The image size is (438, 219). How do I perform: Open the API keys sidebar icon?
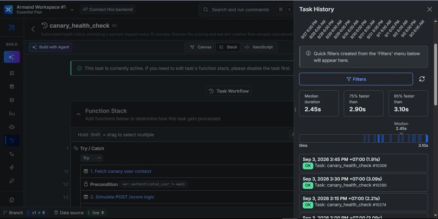(x=12, y=181)
